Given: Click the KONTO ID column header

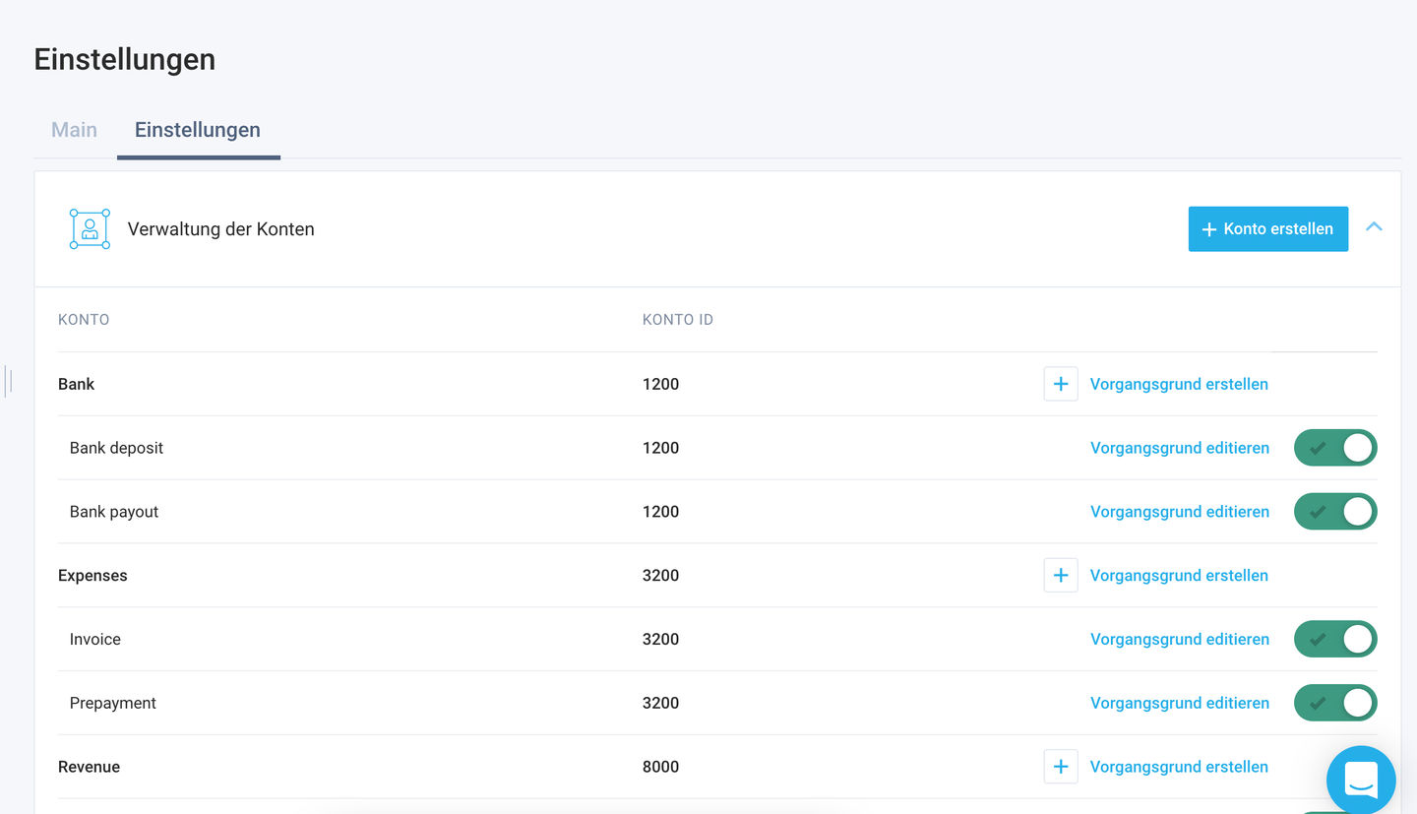Looking at the screenshot, I should (x=678, y=320).
